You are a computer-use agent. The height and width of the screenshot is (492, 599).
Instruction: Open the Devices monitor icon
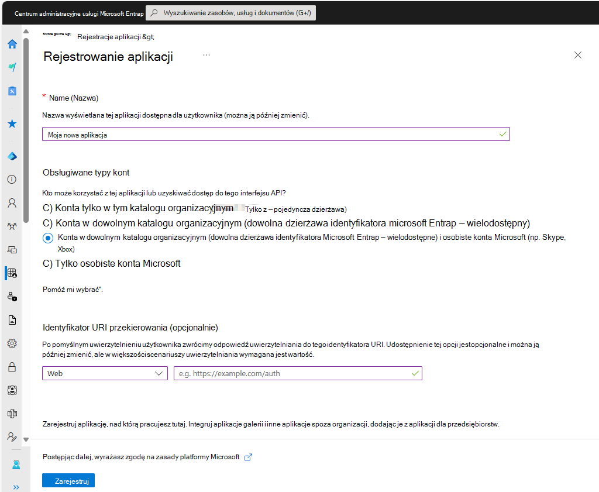(12, 250)
